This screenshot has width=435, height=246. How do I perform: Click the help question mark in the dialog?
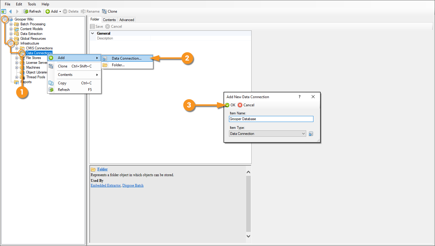[300, 97]
